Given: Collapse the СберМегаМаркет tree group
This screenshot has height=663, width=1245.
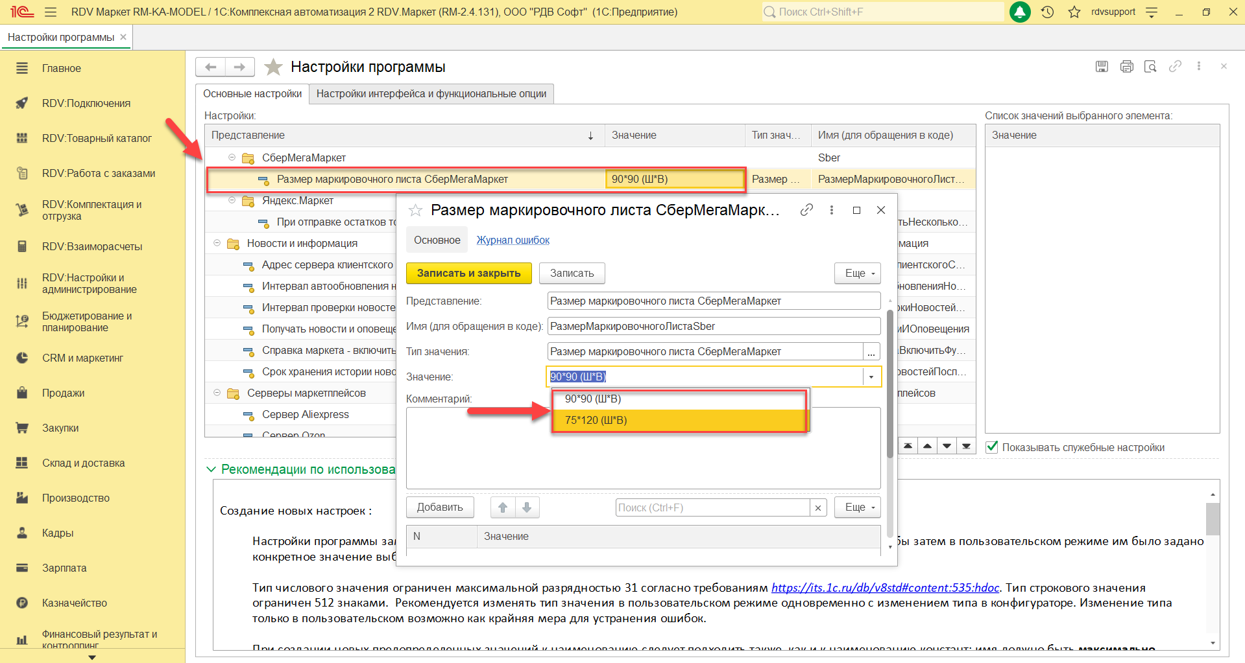Looking at the screenshot, I should 232,157.
